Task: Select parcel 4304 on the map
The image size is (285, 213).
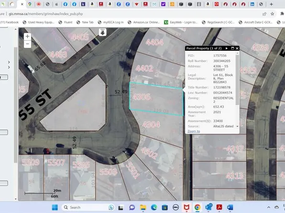Action: pyautogui.click(x=151, y=125)
